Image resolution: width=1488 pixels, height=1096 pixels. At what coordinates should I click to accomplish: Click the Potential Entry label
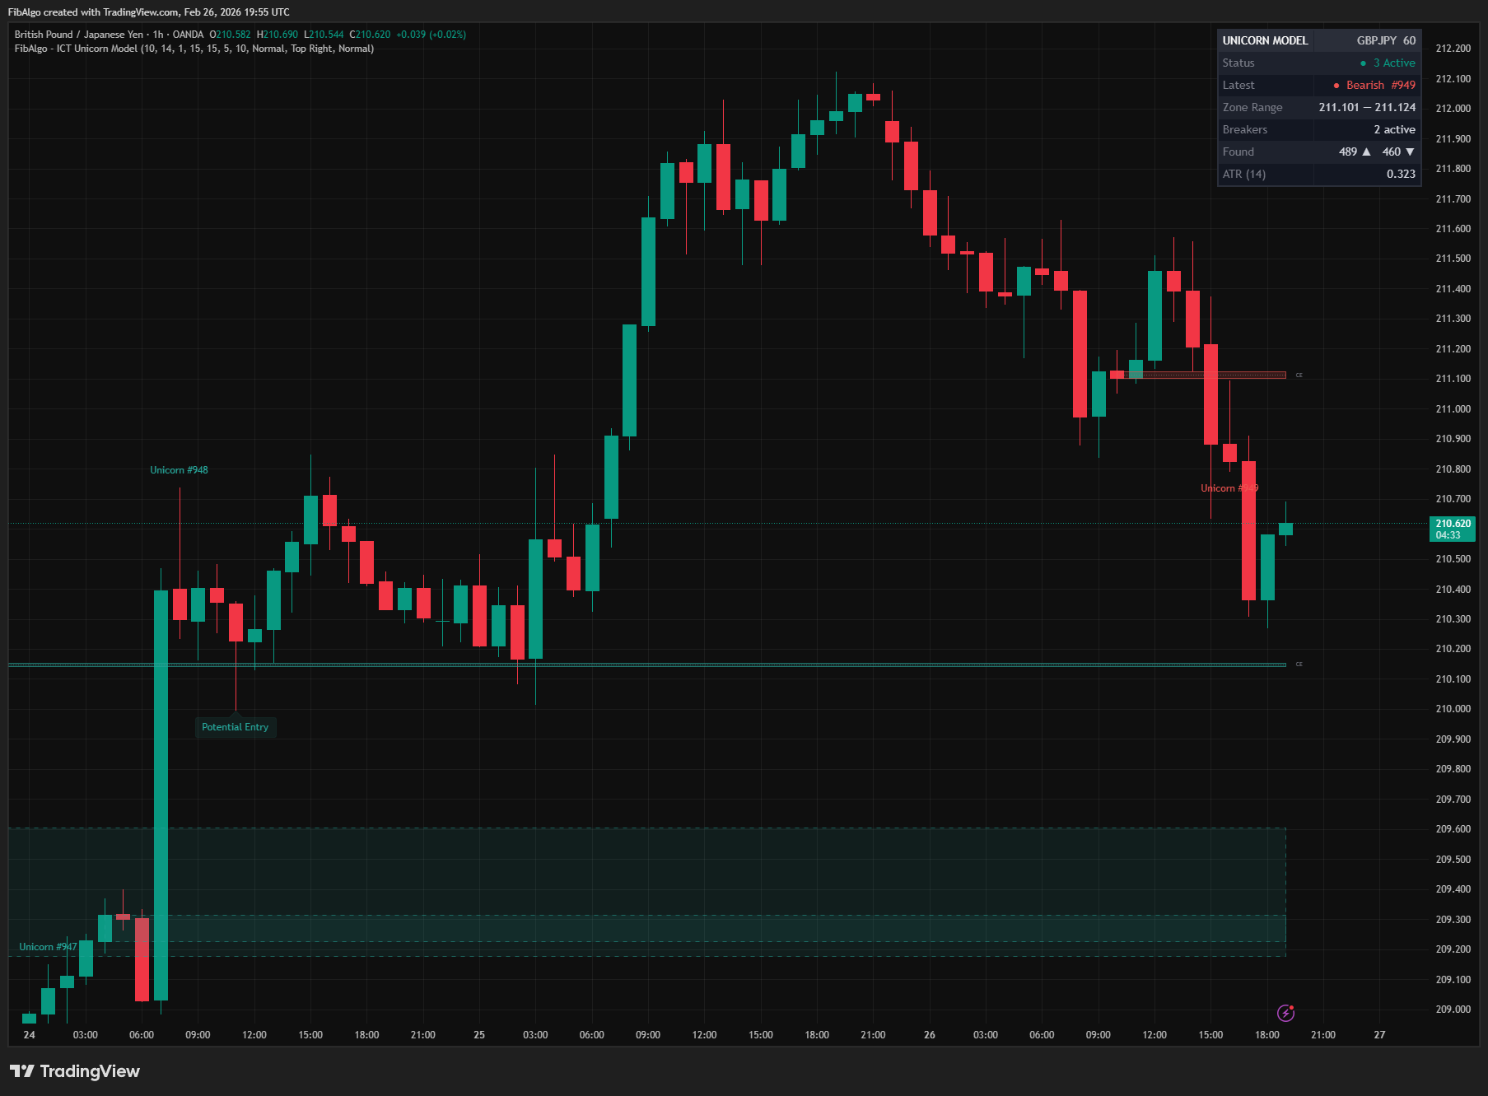tap(235, 727)
